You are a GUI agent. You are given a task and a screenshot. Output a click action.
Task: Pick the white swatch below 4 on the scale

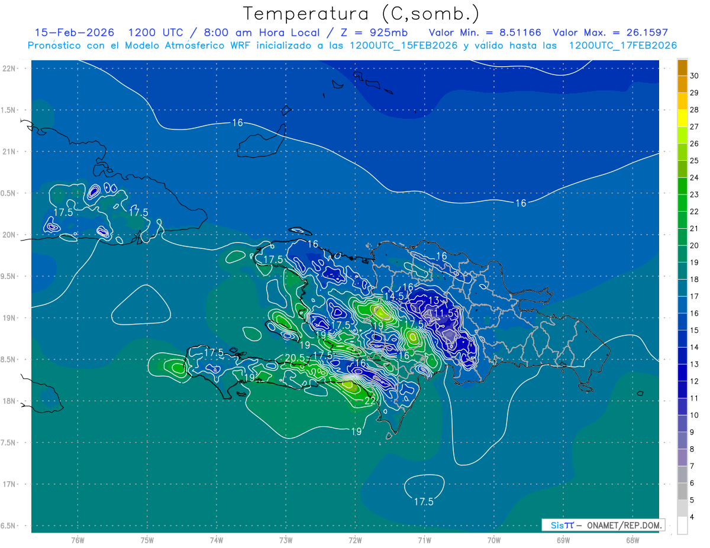click(x=682, y=526)
